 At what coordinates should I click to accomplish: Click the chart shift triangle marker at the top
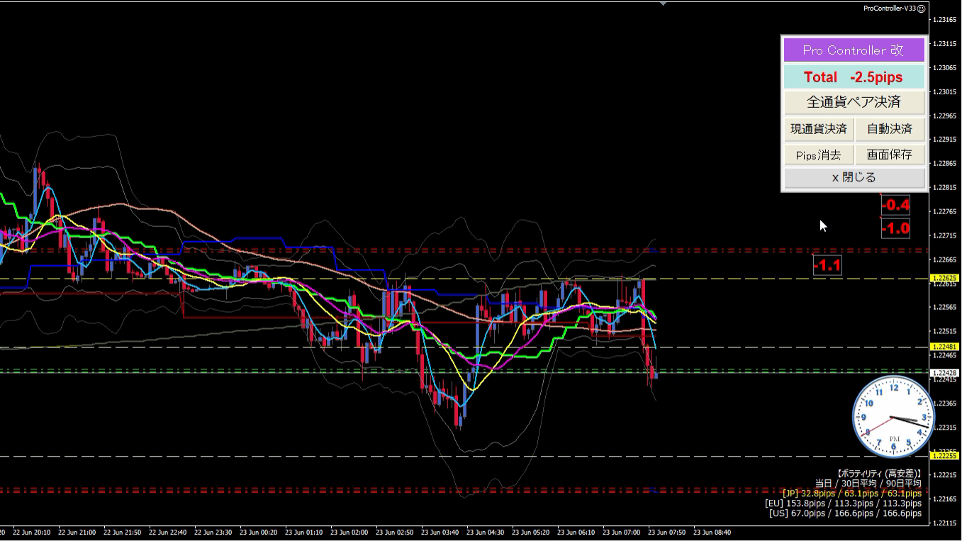coord(663,4)
